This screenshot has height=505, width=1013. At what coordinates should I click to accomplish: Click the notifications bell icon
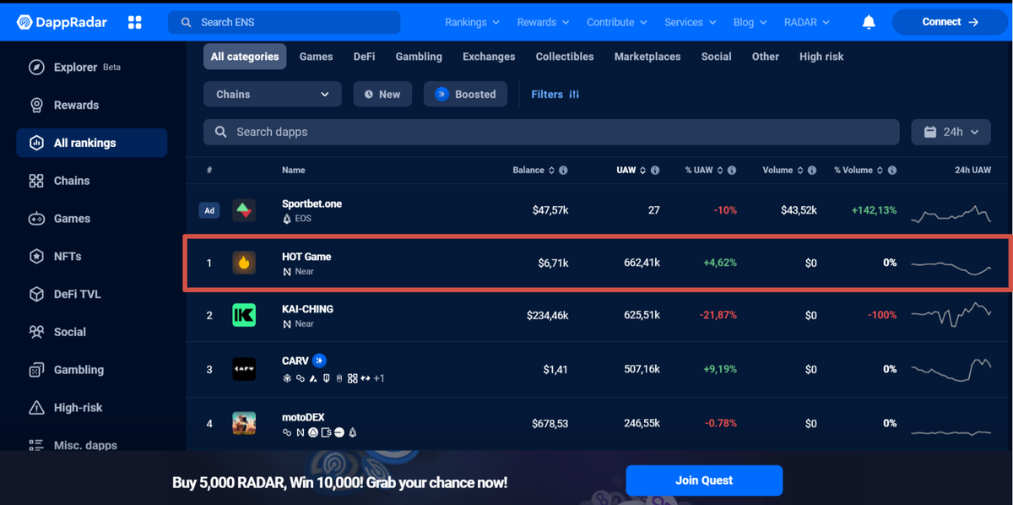869,22
